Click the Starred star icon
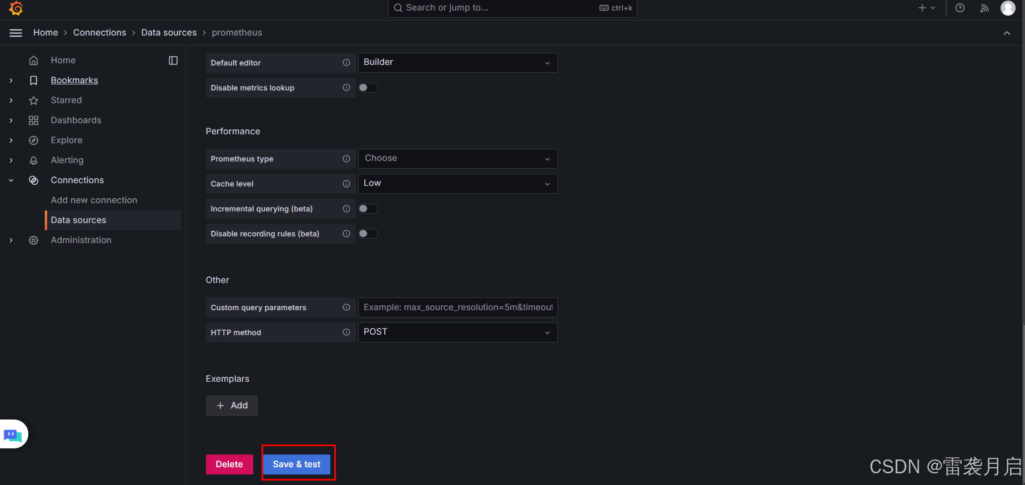1025x485 pixels. click(34, 100)
